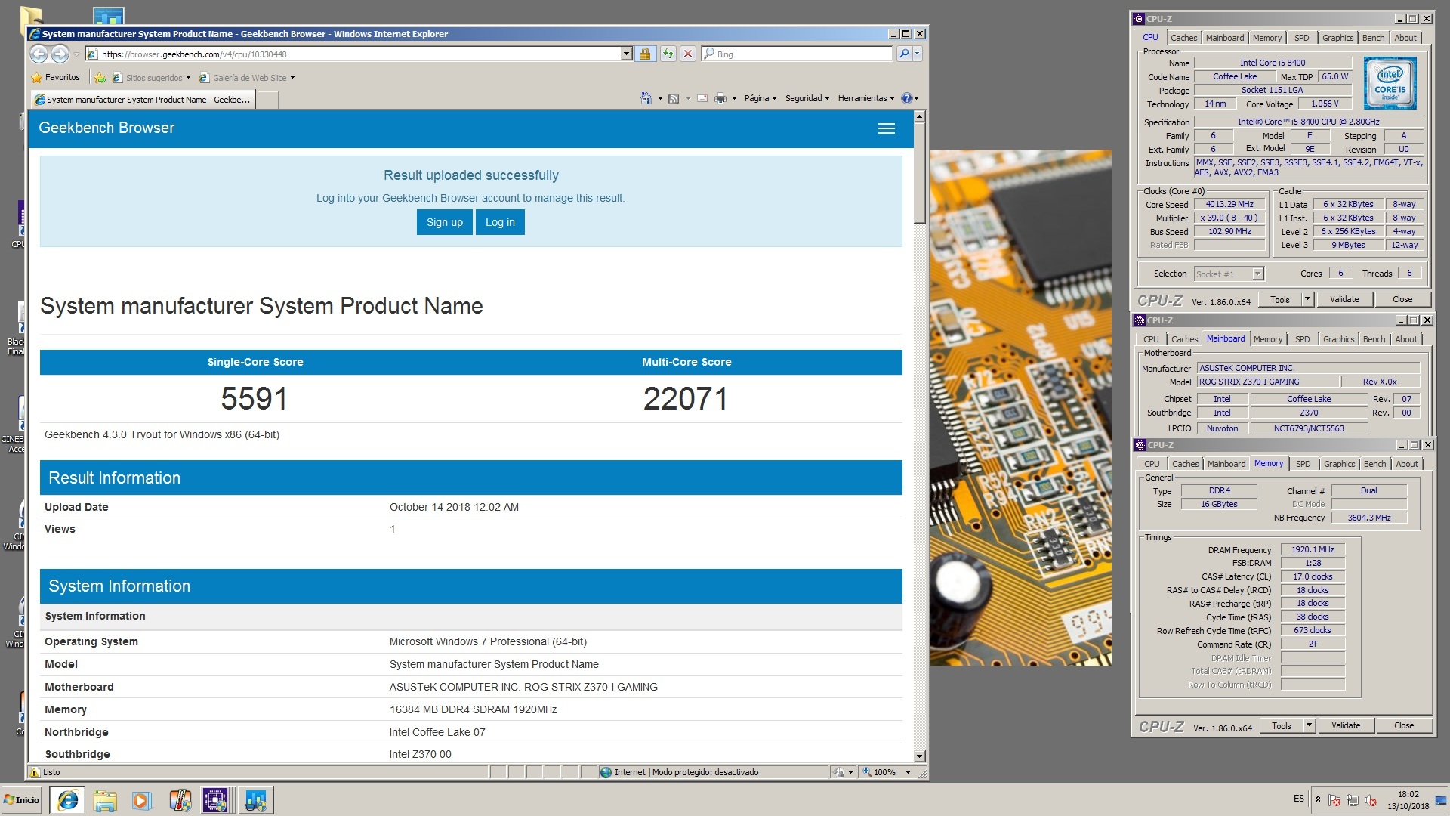
Task: Open the blue Help question mark icon
Action: tap(907, 98)
